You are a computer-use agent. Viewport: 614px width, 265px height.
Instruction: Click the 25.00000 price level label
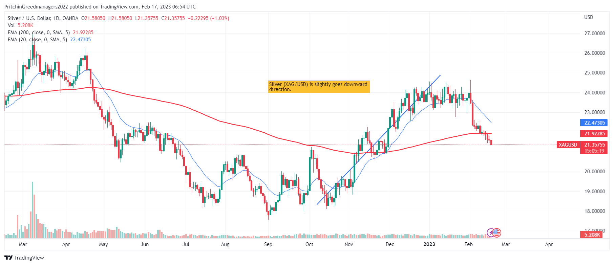595,73
